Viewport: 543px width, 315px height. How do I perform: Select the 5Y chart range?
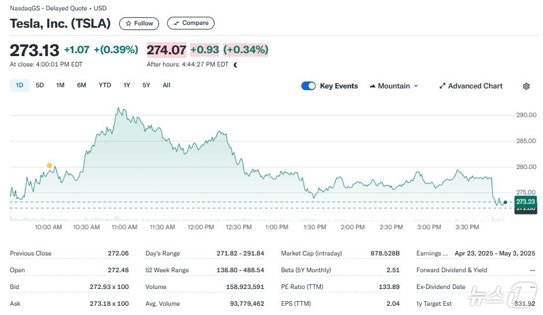(x=146, y=86)
